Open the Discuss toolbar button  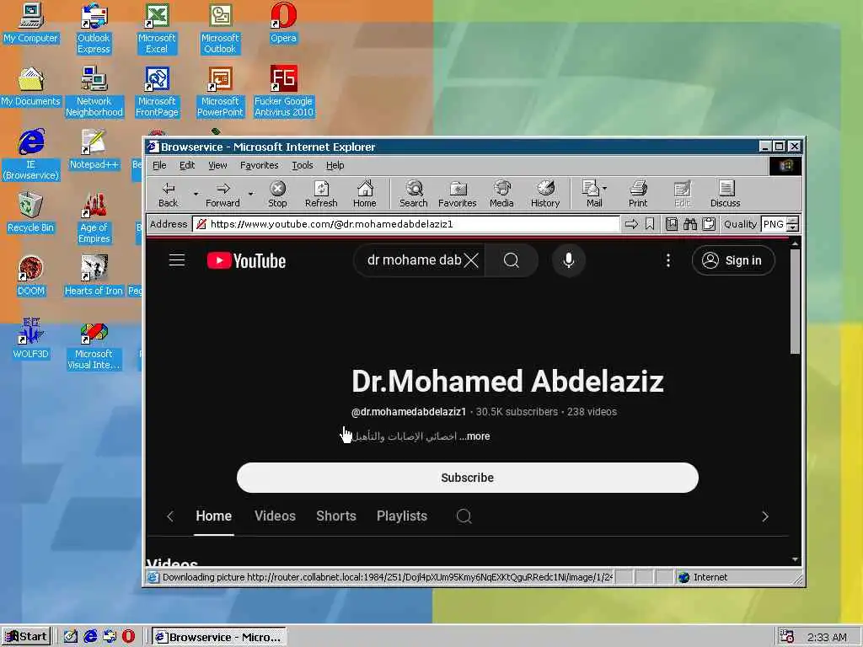(x=726, y=195)
